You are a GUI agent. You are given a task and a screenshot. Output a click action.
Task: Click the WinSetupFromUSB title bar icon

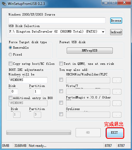pyautogui.click(x=4, y=4)
